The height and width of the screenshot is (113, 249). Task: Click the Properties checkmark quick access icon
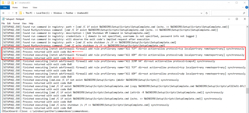[9, 3]
